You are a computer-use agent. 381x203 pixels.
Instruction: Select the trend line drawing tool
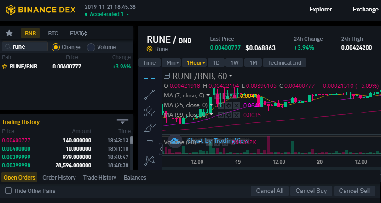click(150, 95)
